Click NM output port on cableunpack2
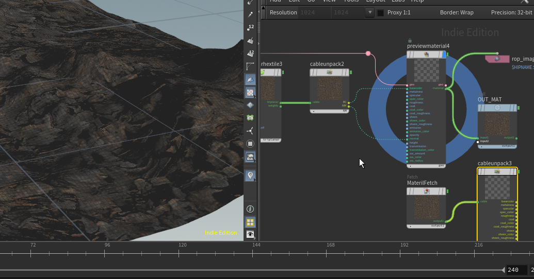Image resolution: width=534 pixels, height=279 pixels. pos(349,107)
